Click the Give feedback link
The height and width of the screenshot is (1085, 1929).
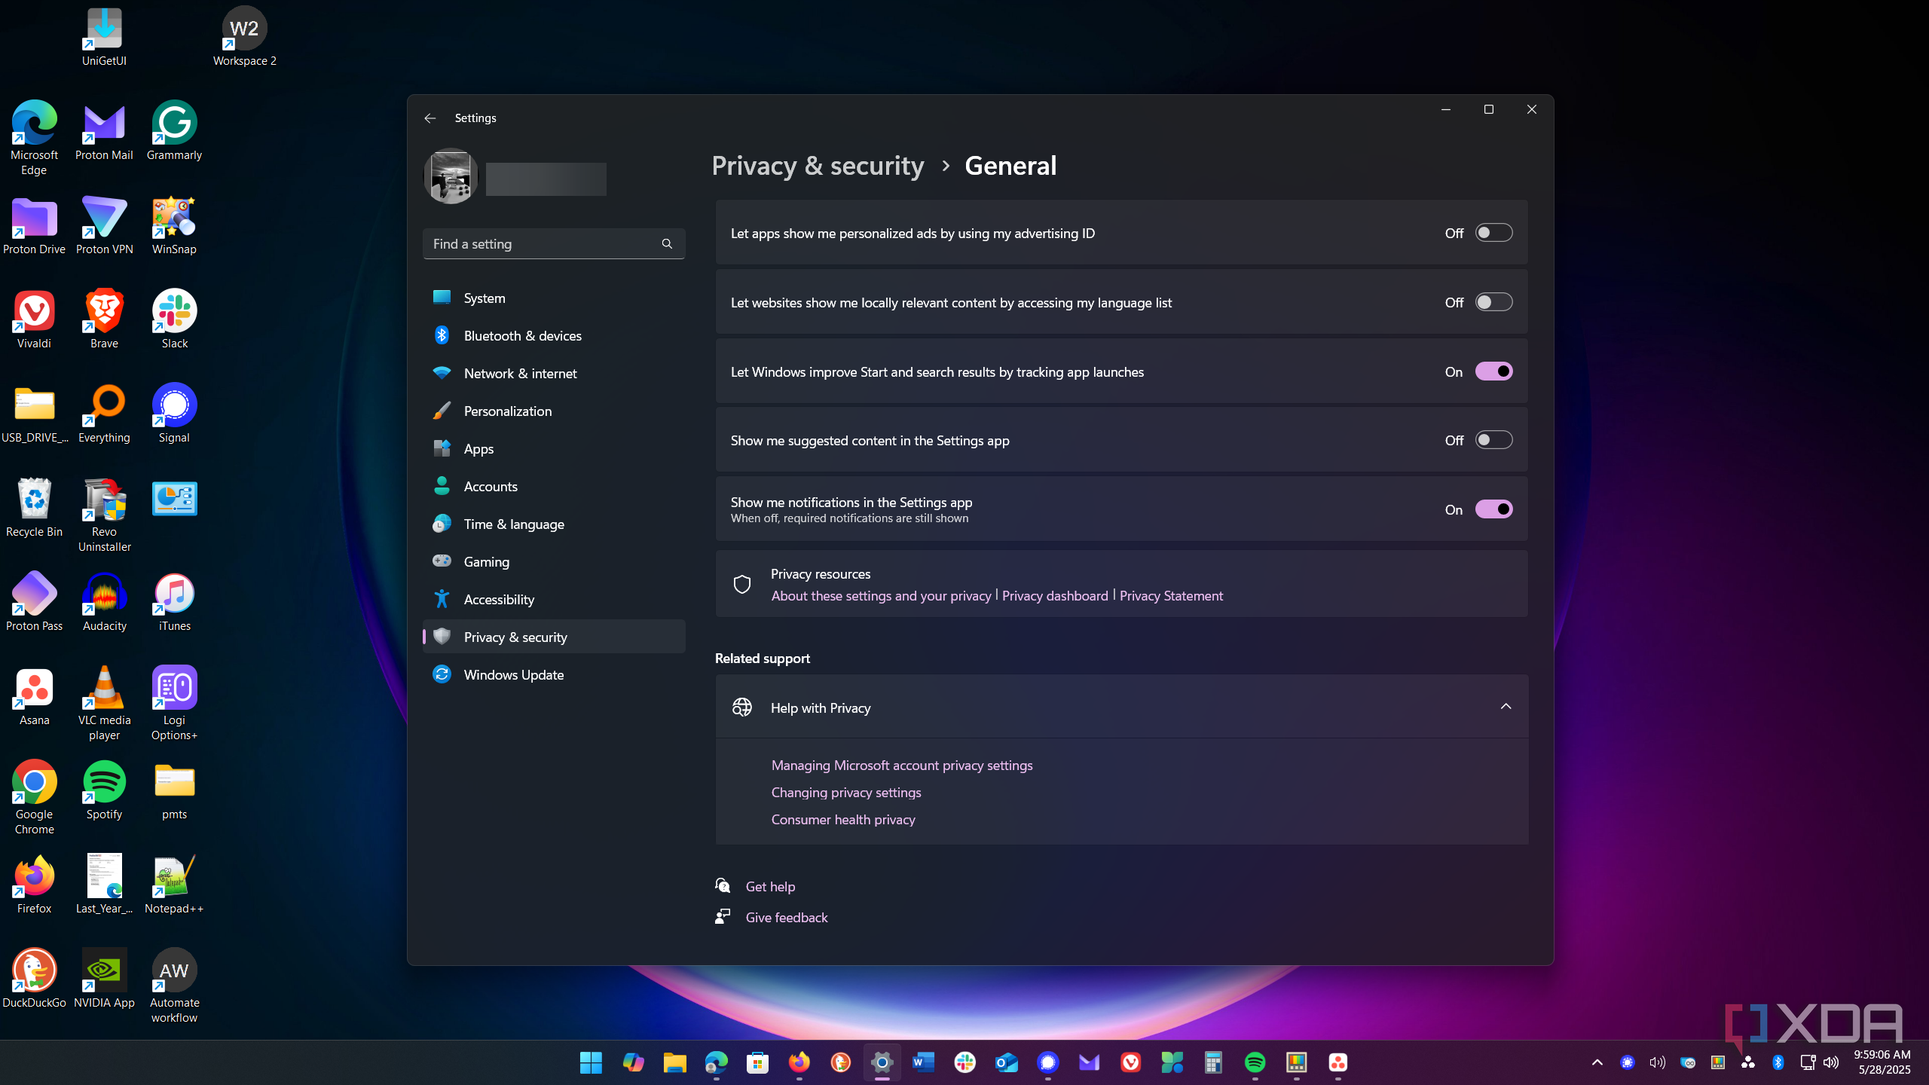[x=786, y=917]
